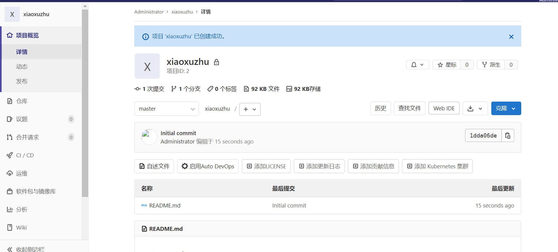Click 启用Auto DevOps button
This screenshot has height=252, width=558.
point(208,166)
